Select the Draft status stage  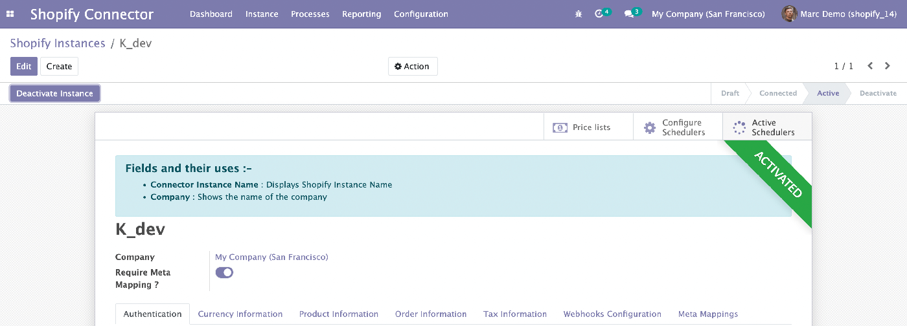(730, 93)
